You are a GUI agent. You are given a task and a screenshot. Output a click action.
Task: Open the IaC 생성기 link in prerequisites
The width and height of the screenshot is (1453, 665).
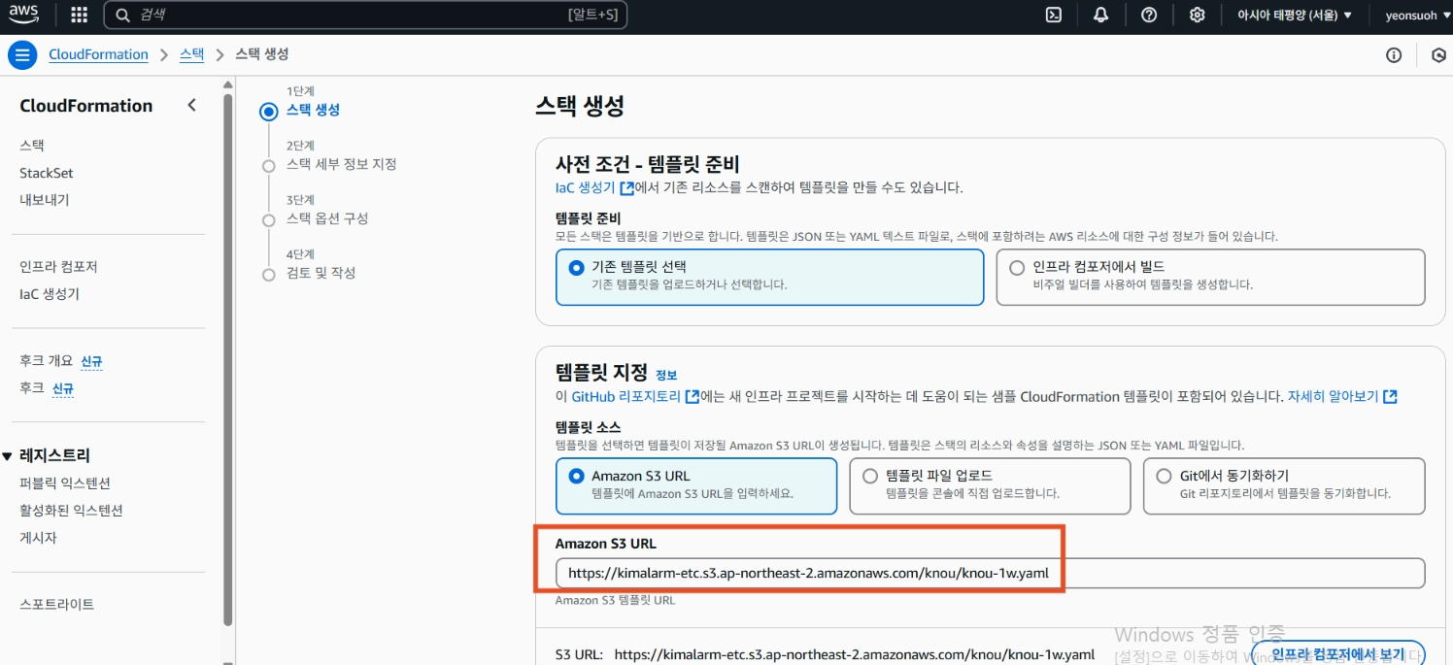585,187
